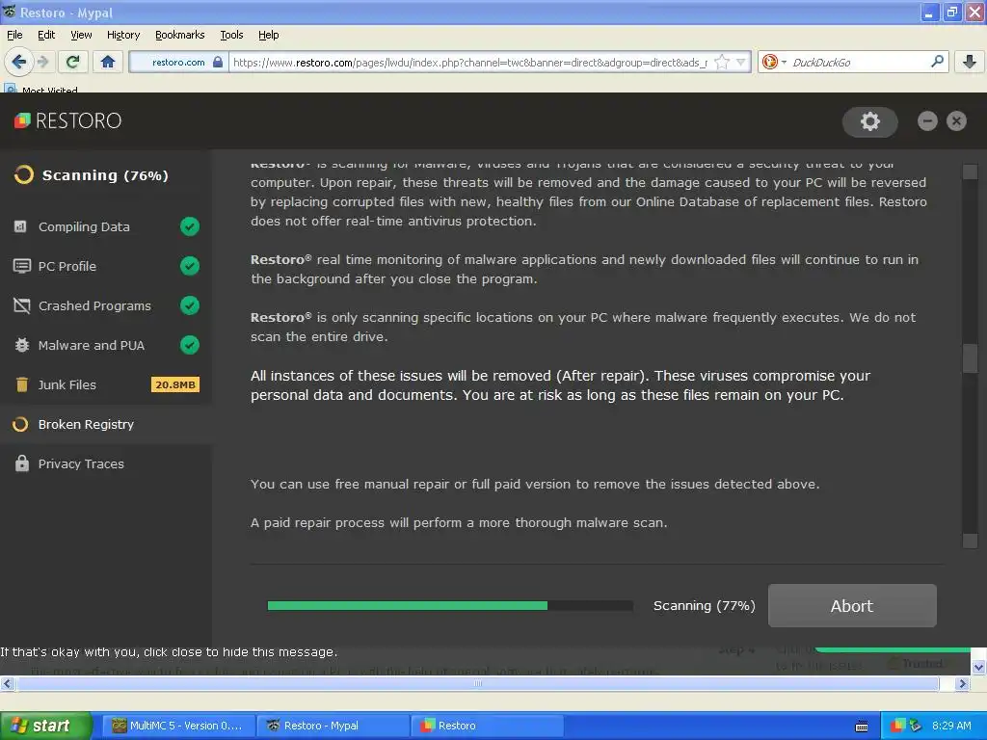
Task: Abort the scan
Action: point(852,605)
